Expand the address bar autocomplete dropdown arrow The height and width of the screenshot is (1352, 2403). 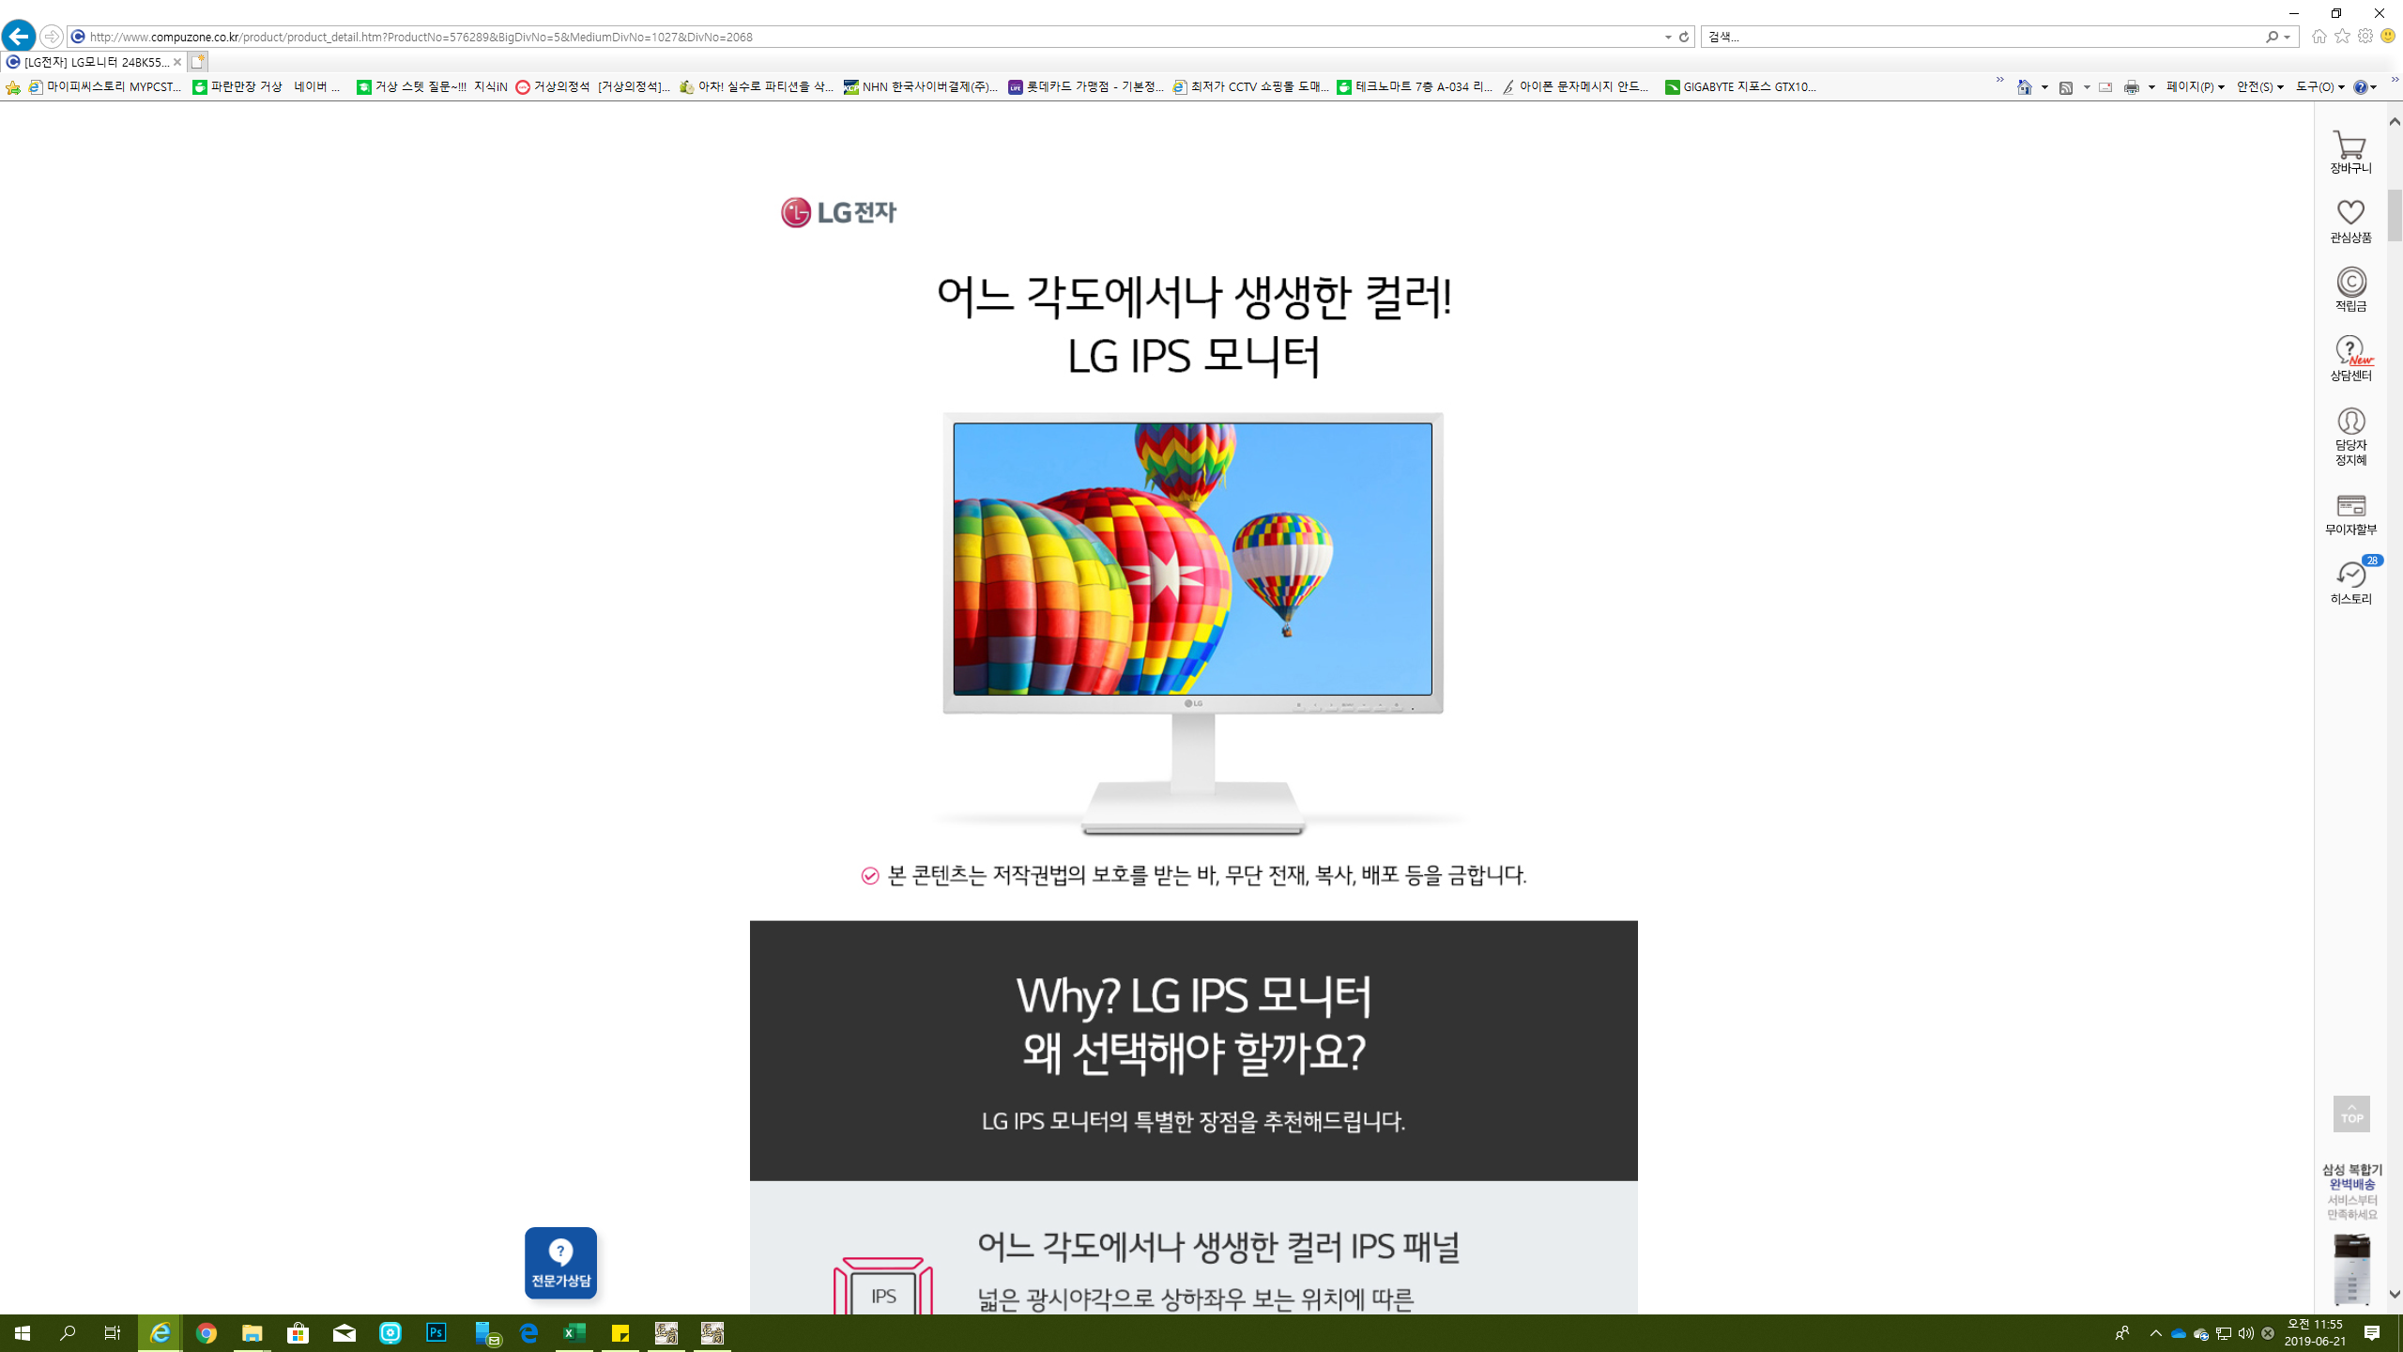coord(1668,37)
